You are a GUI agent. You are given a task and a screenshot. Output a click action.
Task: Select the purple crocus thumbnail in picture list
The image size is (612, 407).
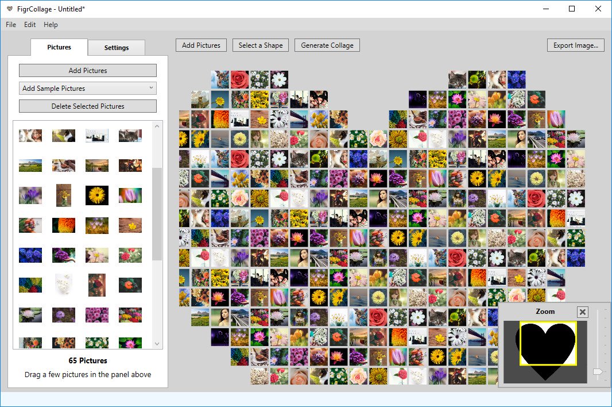pos(30,195)
